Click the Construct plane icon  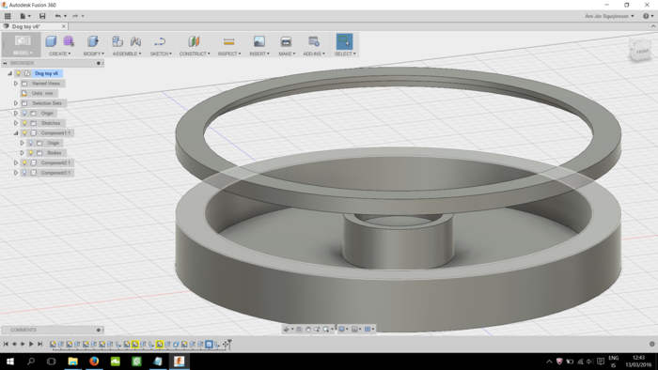(x=194, y=41)
